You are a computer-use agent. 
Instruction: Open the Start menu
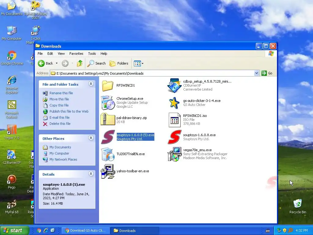14,230
